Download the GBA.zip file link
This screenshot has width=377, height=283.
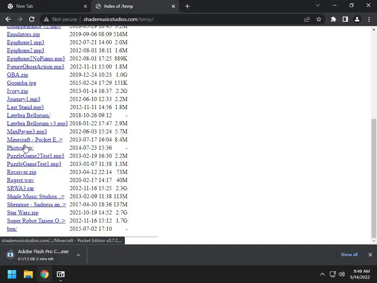pos(17,75)
